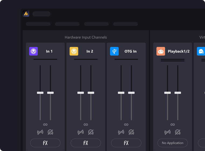Click the left fader handle of OTG In
The width and height of the screenshot is (205, 151).
click(121, 93)
